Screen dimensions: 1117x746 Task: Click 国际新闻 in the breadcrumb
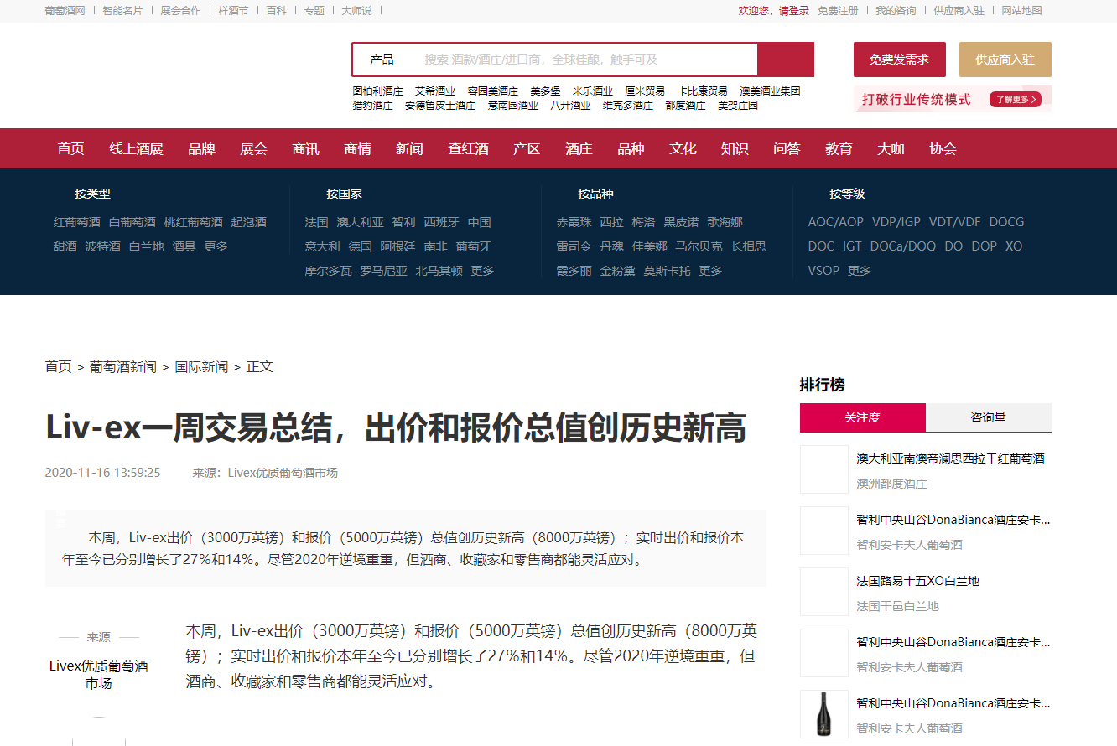click(x=201, y=367)
